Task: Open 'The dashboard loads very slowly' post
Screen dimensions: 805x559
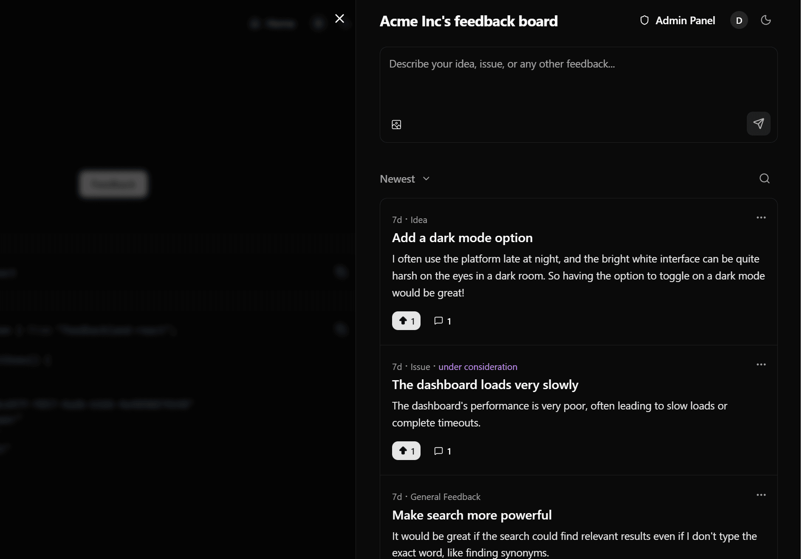Action: (x=485, y=384)
